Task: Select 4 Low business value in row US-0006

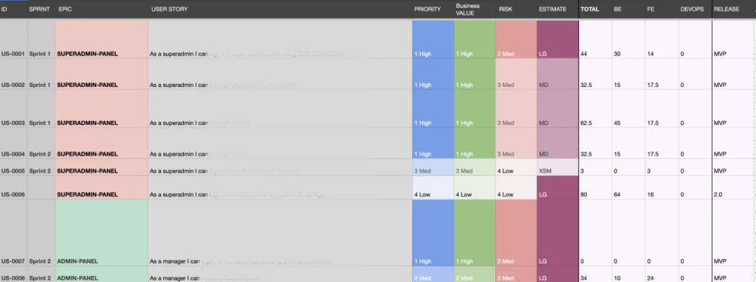Action: pos(475,188)
